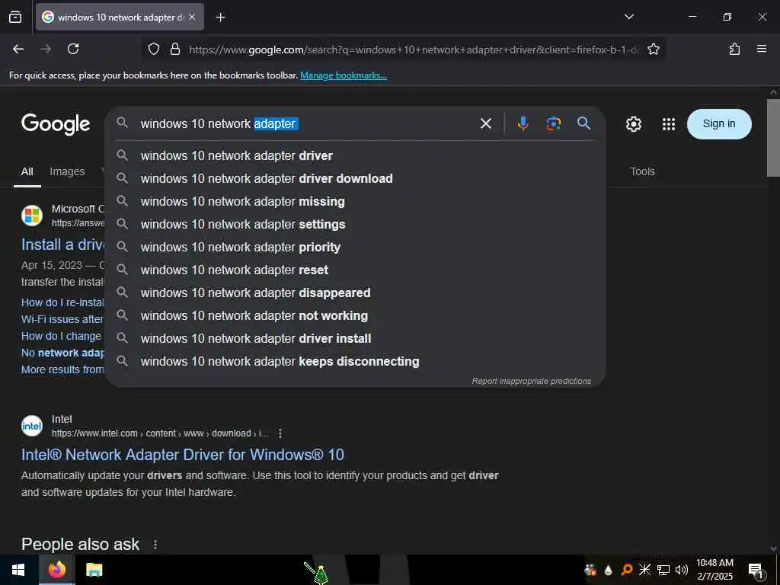Open Google quick settings gear

point(633,124)
